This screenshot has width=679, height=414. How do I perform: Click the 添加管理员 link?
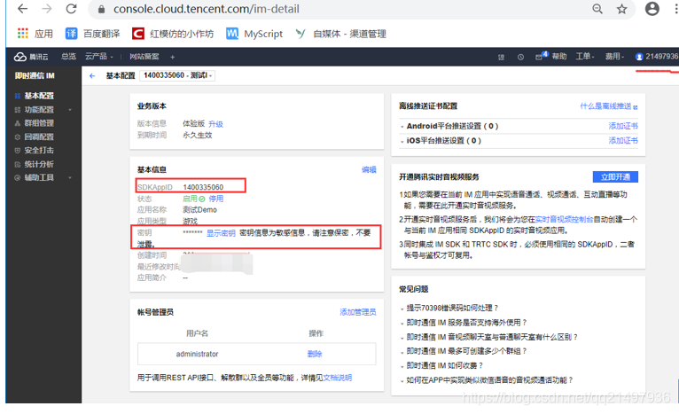point(358,312)
